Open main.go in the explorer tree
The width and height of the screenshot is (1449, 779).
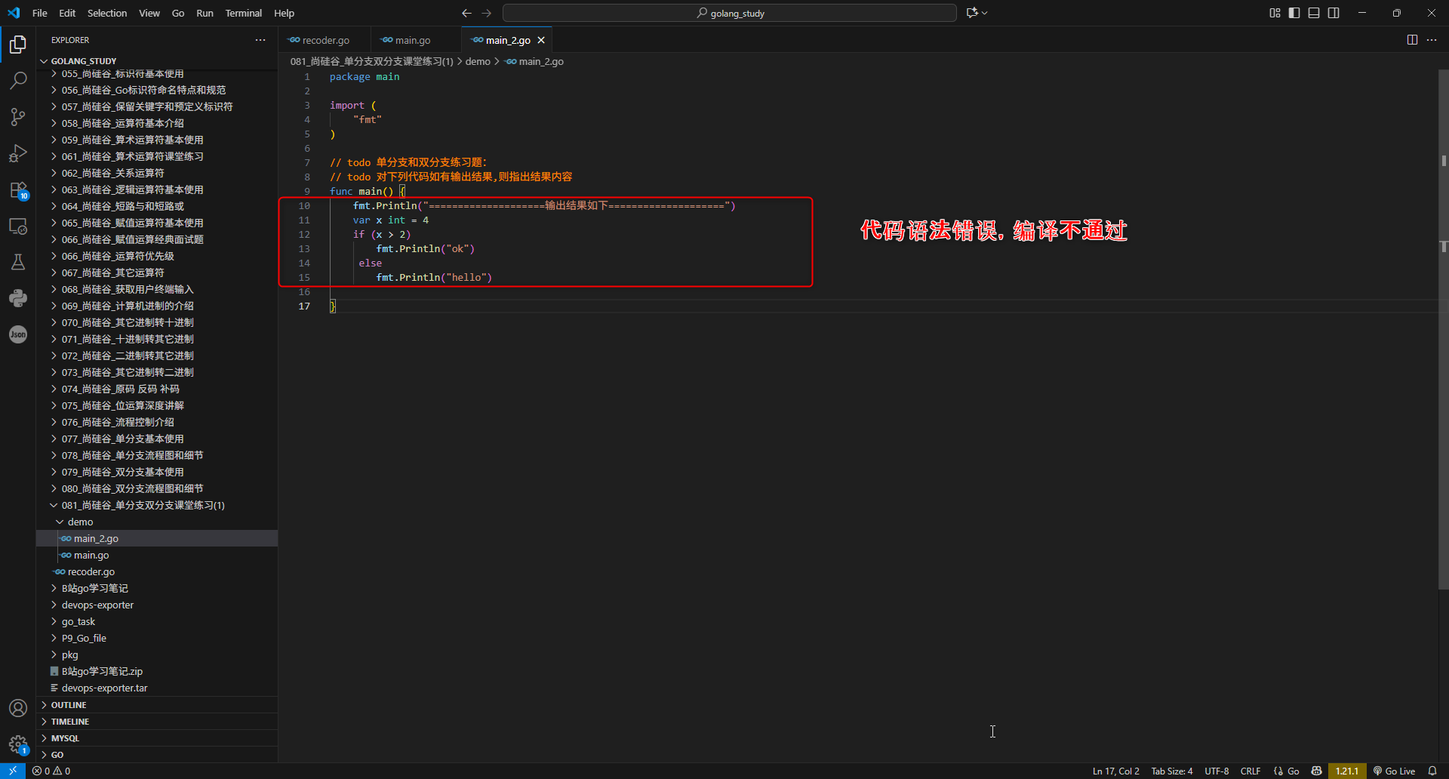tap(157, 556)
